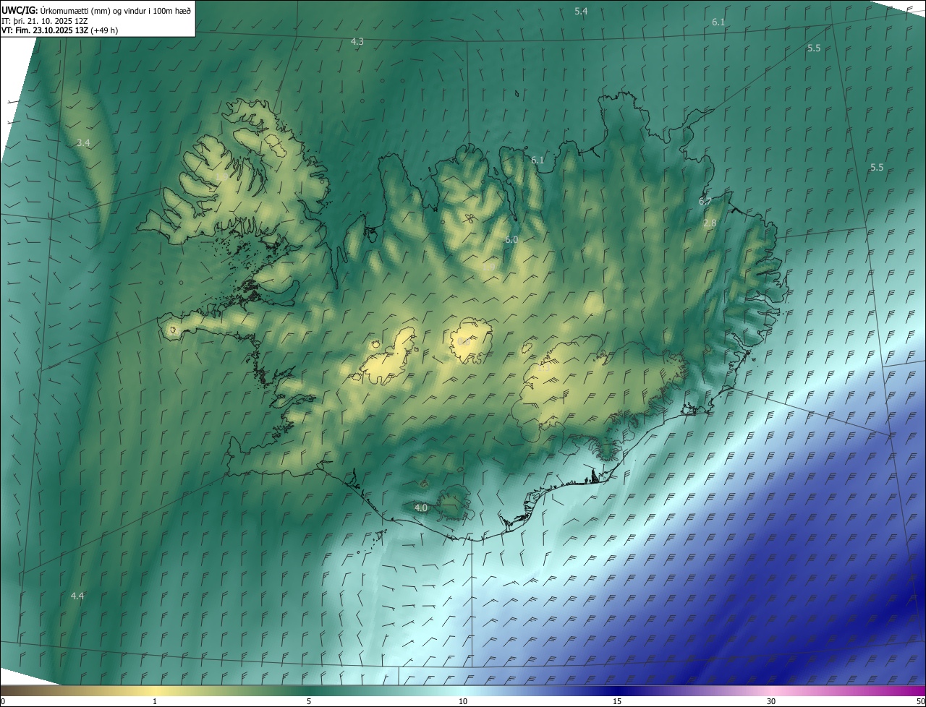
Task: Pick the yellow segment of the colour scale bar
Action: pyautogui.click(x=156, y=691)
